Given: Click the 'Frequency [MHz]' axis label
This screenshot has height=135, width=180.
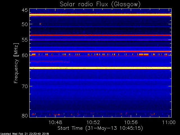Looking at the screenshot, I should tap(16, 63).
